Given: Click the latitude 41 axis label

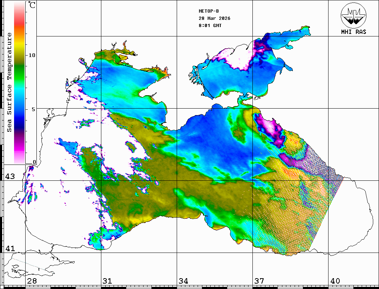Looking at the screenshot, I should point(10,249).
